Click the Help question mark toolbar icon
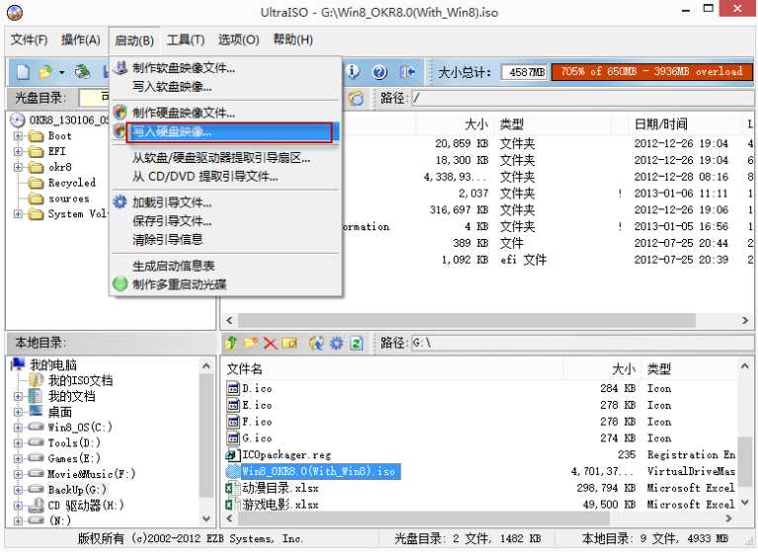This screenshot has width=758, height=552. click(x=379, y=72)
